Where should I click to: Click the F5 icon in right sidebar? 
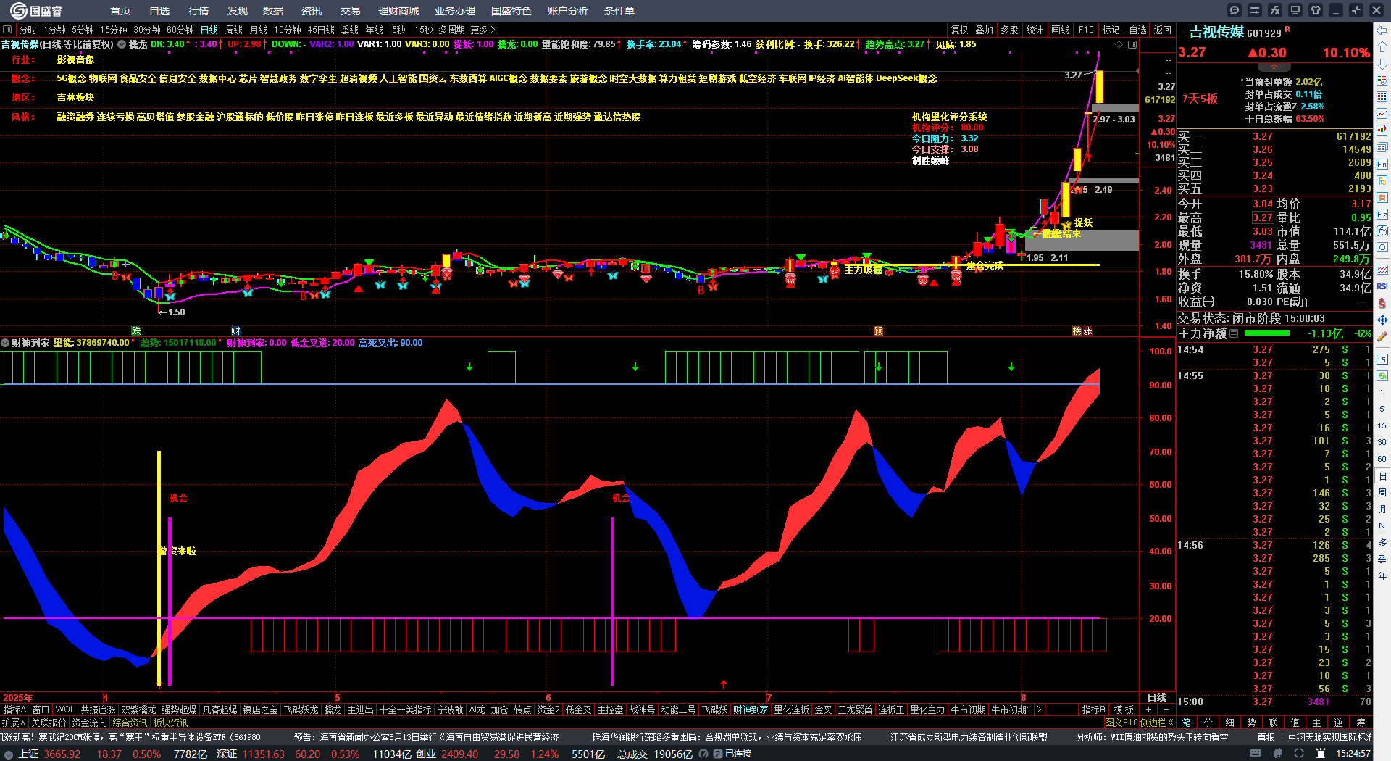tap(1382, 359)
